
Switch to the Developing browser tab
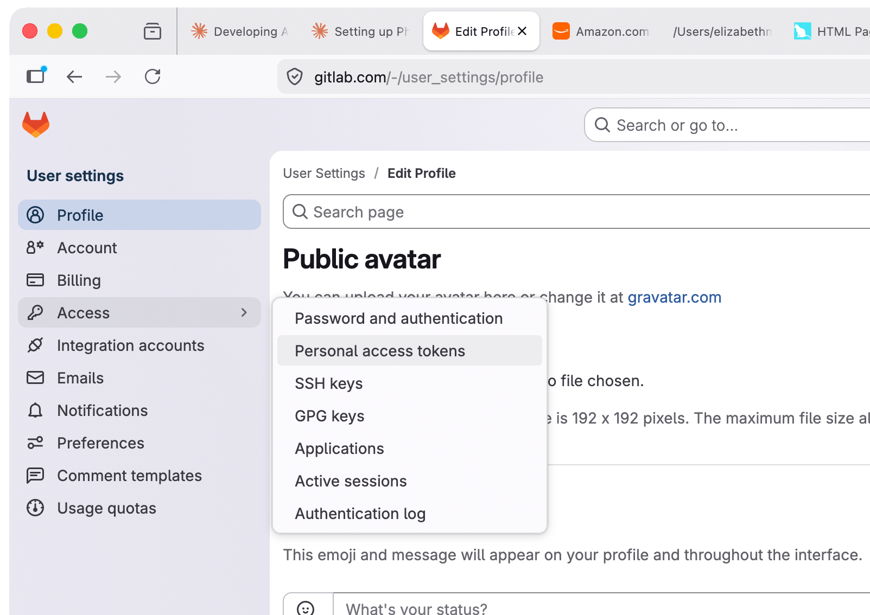(239, 31)
